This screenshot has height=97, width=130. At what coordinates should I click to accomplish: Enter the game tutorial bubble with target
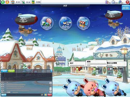point(47,23)
